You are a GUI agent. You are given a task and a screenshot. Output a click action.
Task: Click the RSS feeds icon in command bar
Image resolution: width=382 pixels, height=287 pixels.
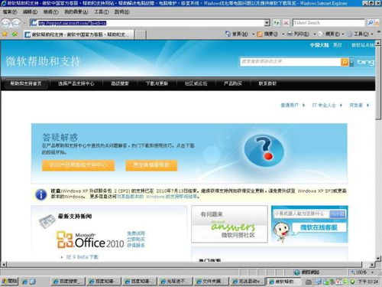point(260,34)
